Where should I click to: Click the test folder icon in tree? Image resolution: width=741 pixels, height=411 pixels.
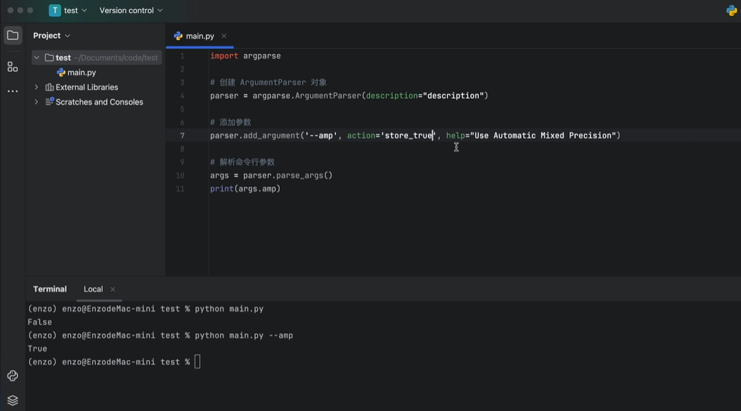49,58
